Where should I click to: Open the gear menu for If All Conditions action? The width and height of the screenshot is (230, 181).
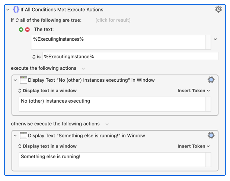(x=218, y=9)
